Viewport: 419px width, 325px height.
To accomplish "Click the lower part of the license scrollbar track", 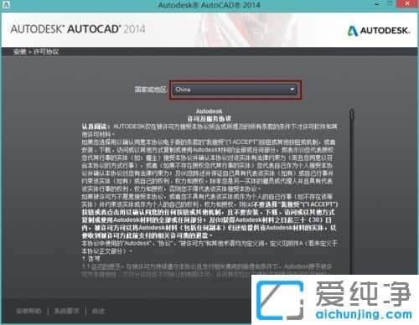I will tap(352, 224).
